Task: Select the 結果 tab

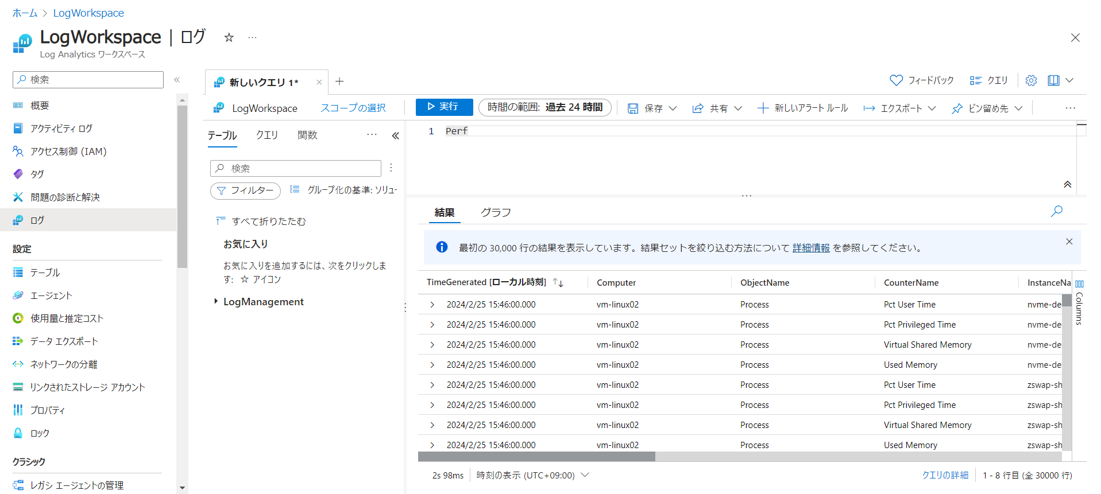Action: coord(445,213)
